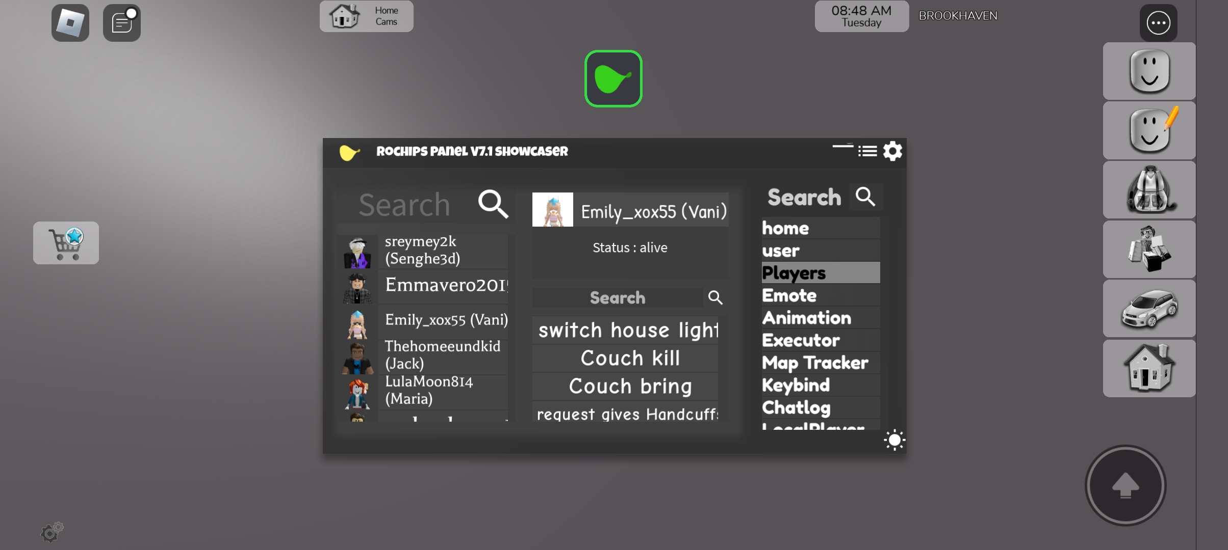Open the vehicles car icon
Viewport: 1228px width, 550px height.
pyautogui.click(x=1149, y=309)
